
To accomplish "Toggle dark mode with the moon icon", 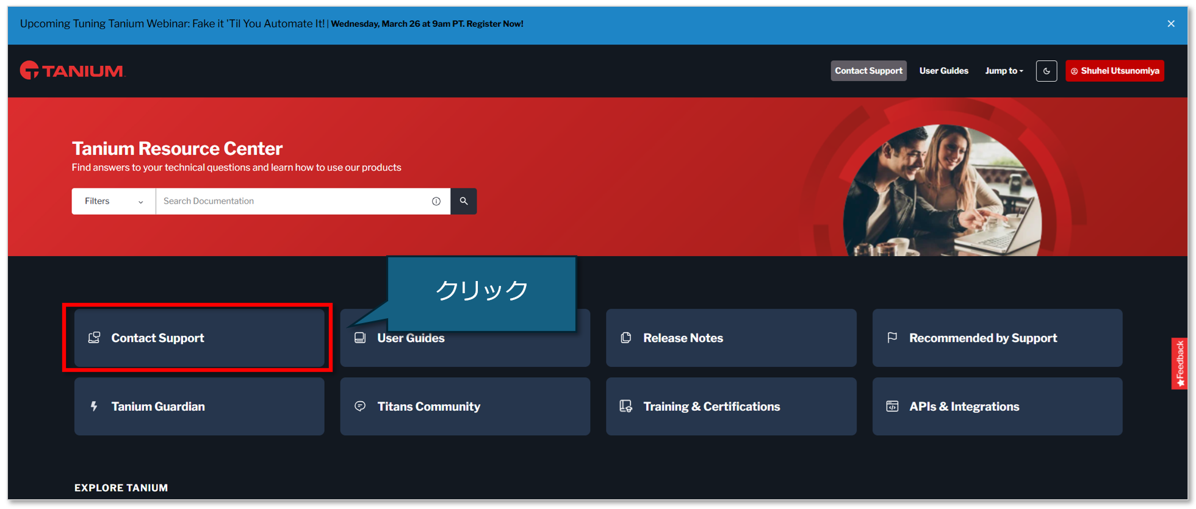I will (x=1046, y=71).
